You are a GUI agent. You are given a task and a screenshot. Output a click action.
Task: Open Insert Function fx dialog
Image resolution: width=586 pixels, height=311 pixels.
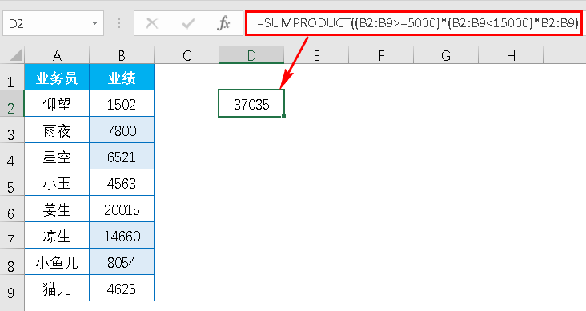pos(223,23)
